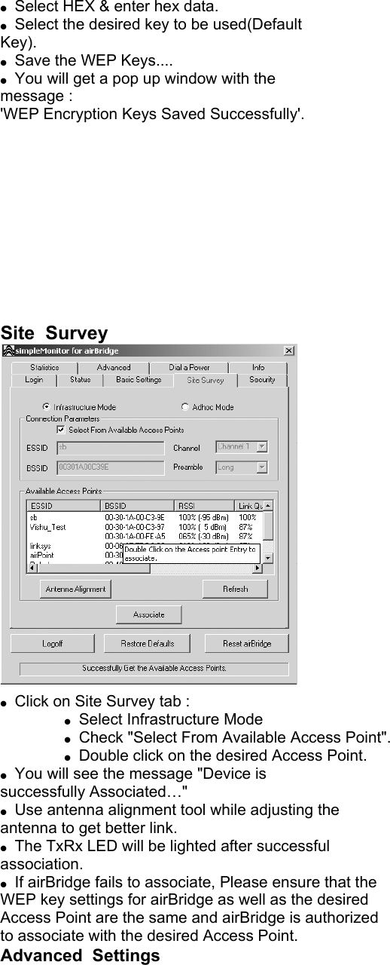Select the 'Vishu_Test' access point row
390x965 pixels.
[x=145, y=527]
